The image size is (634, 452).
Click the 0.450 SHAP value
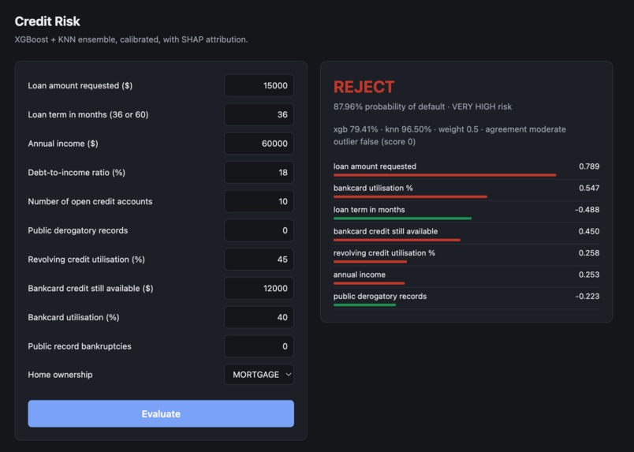coord(589,231)
